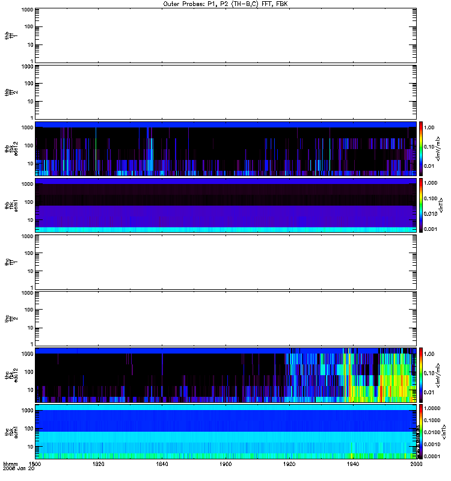The width and height of the screenshot is (451, 481).
Task: Click the '<|mV/m|>' unit label beside thb edc12 color bar
Action: [438, 149]
